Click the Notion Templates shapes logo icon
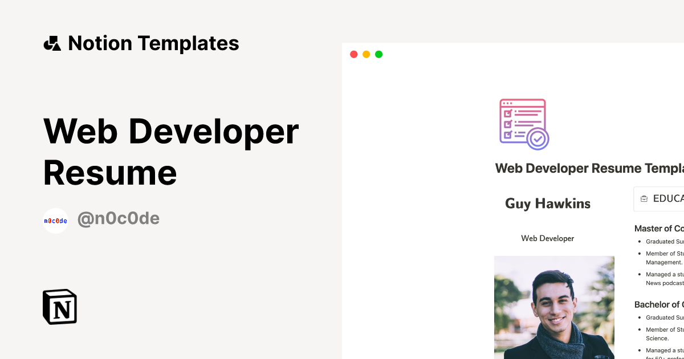Image resolution: width=684 pixels, height=359 pixels. tap(52, 43)
